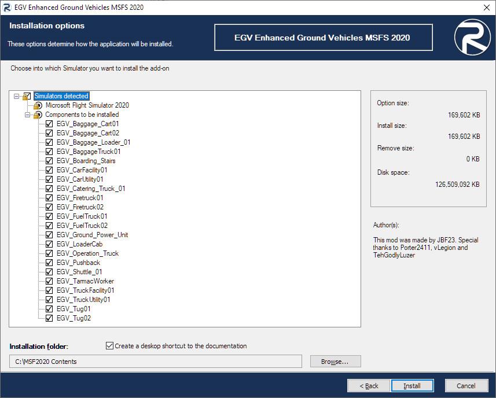Select the EGV_Pushback row label

click(x=79, y=263)
